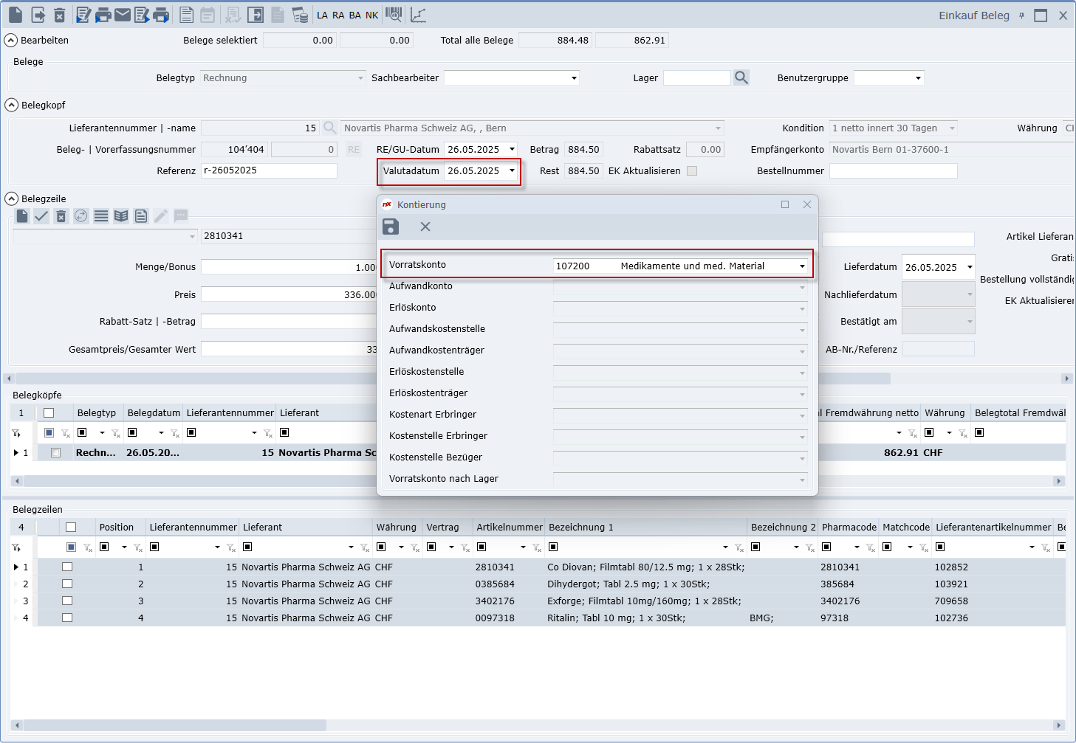The width and height of the screenshot is (1076, 743).
Task: Collapse the Belegkopf section
Action: (x=12, y=106)
